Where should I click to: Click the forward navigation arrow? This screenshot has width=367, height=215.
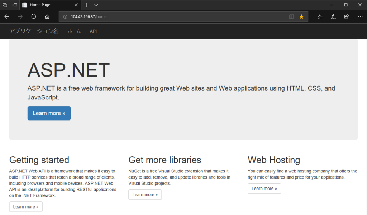click(x=20, y=16)
